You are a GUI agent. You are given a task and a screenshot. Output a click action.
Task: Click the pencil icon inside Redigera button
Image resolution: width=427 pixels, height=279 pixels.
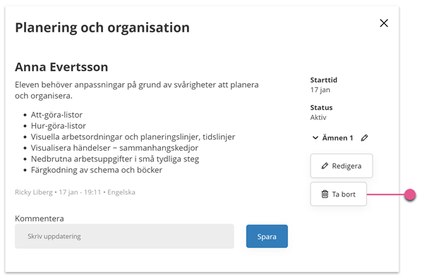(x=325, y=166)
